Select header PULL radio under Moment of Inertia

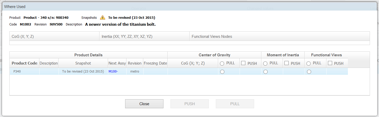265,64
